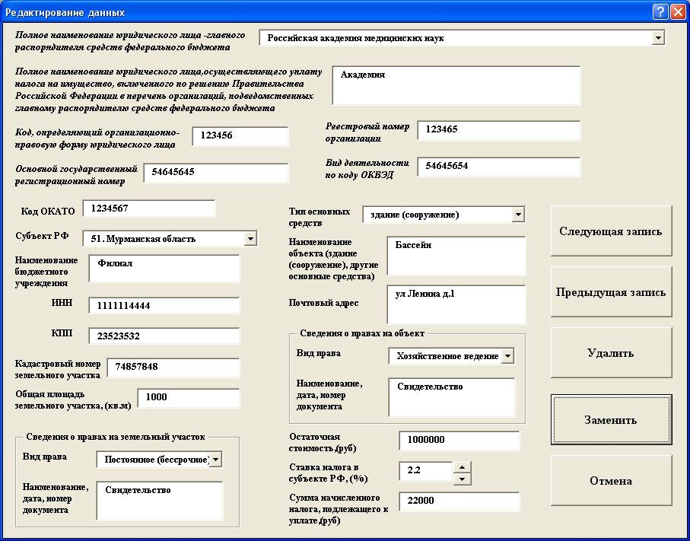Open the Российская академия медицинских наук dropdown

[x=658, y=38]
